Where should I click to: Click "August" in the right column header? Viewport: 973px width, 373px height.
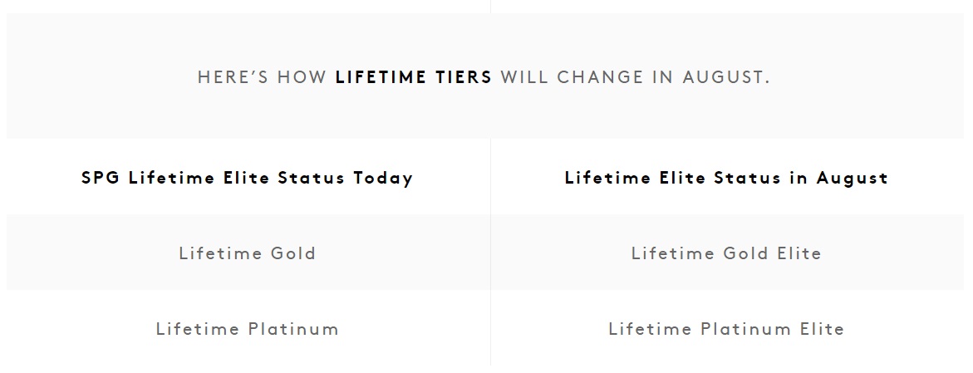point(852,178)
